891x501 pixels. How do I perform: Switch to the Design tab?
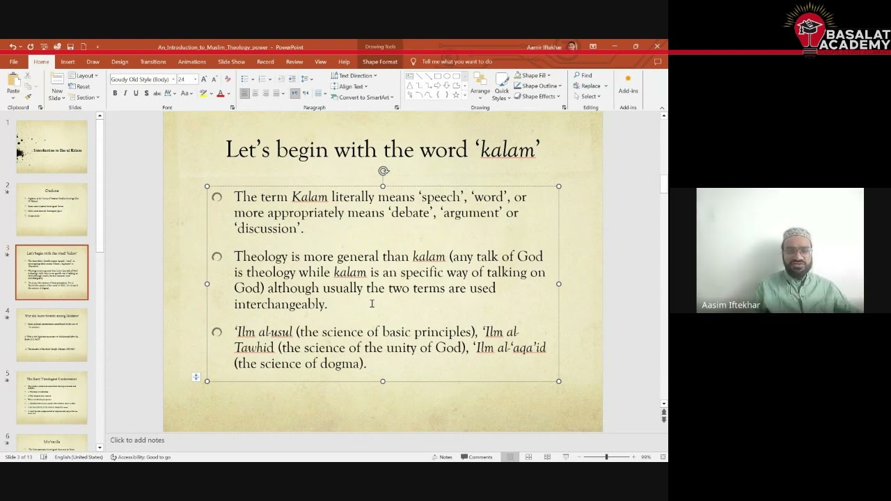point(120,62)
